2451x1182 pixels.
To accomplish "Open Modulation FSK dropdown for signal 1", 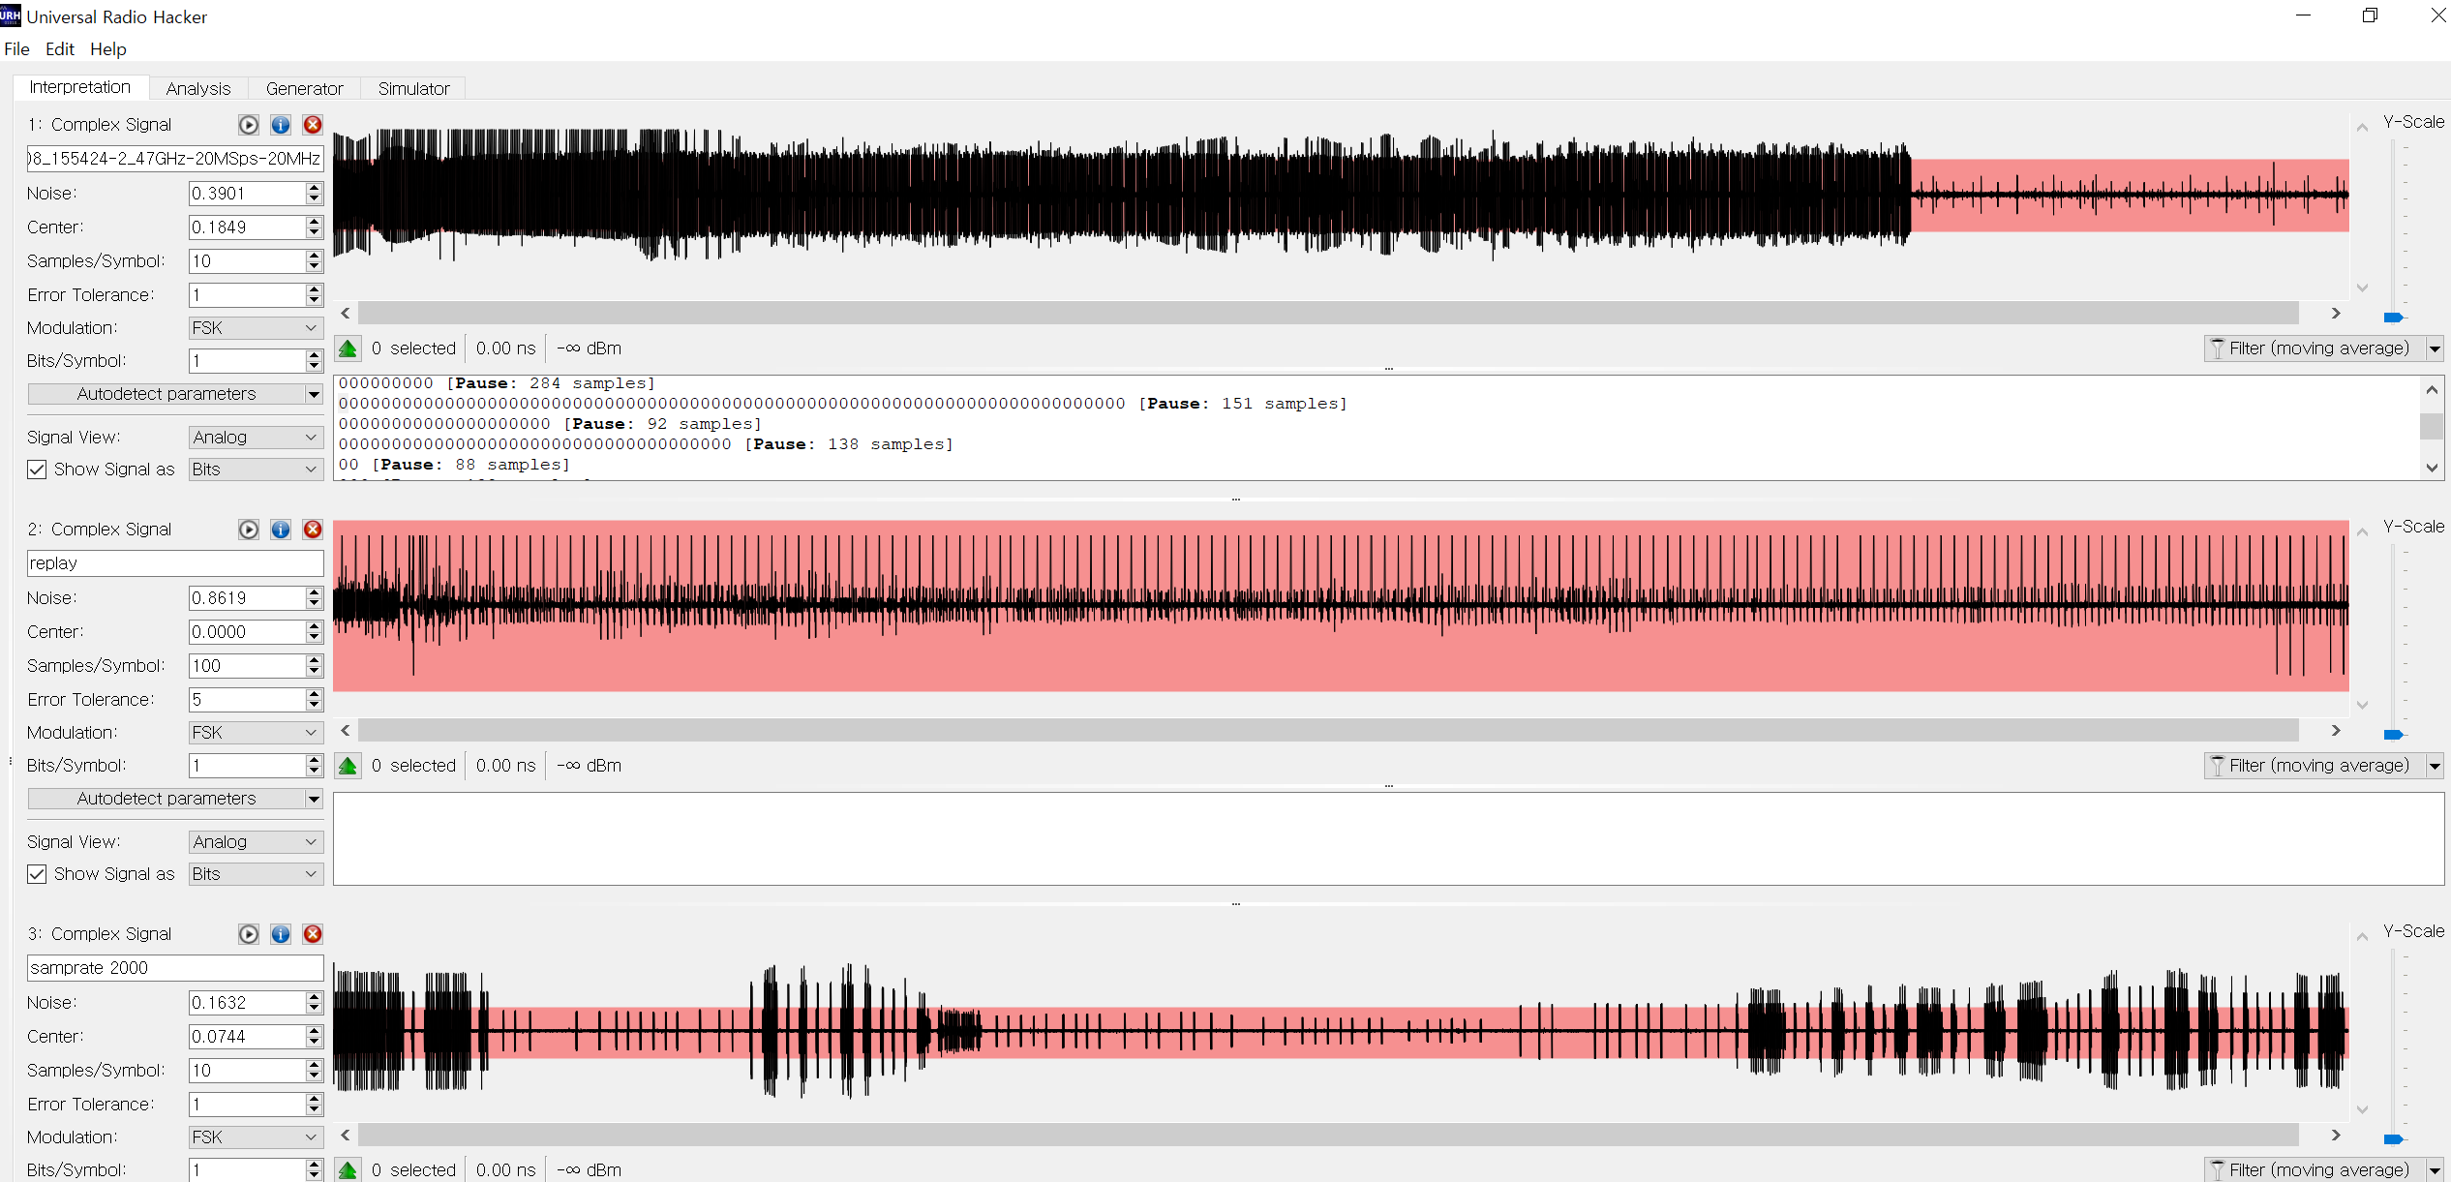I will coord(255,328).
